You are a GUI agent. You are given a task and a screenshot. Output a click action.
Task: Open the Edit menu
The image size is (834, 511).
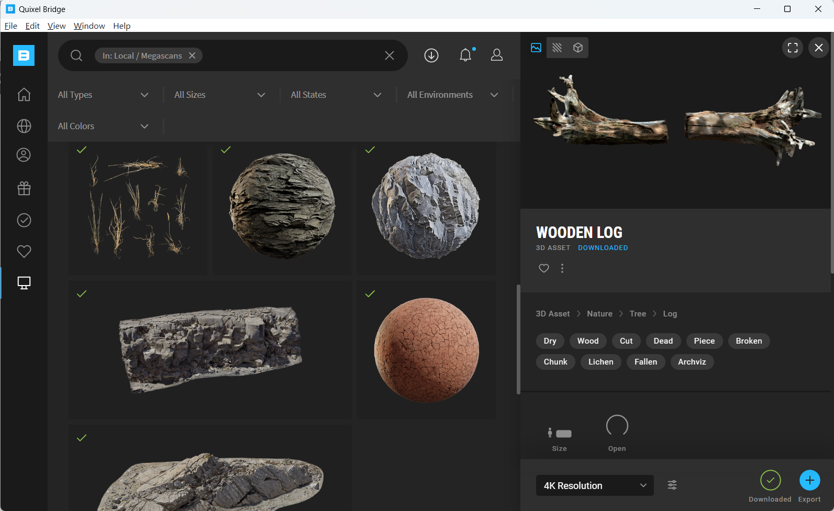(32, 26)
